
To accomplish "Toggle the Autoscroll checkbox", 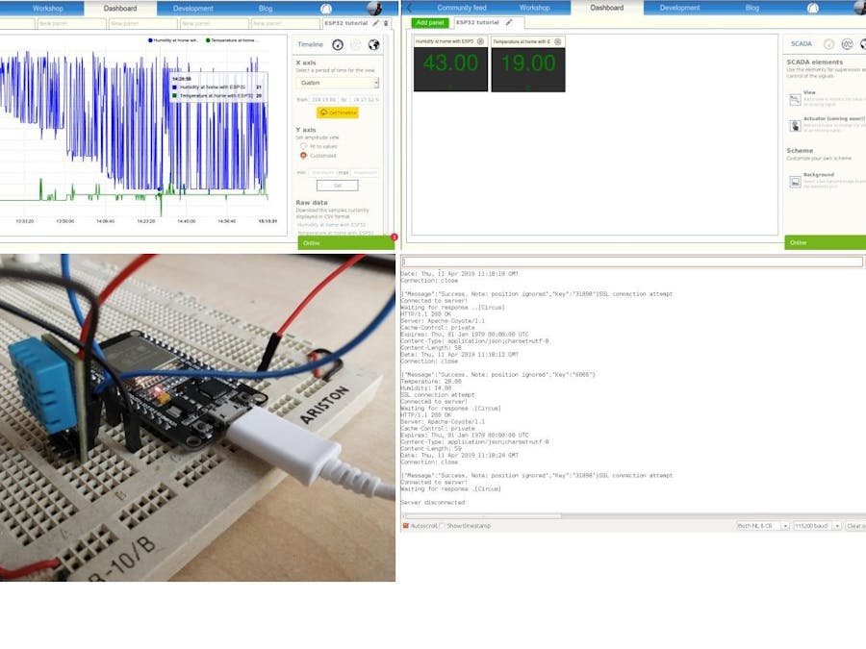I will pyautogui.click(x=407, y=525).
